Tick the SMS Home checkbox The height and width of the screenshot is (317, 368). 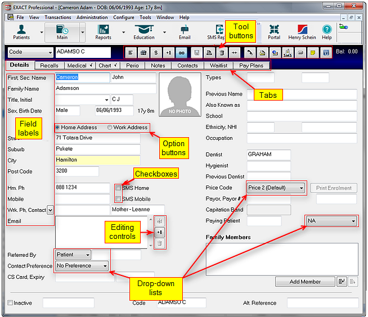[118, 188]
